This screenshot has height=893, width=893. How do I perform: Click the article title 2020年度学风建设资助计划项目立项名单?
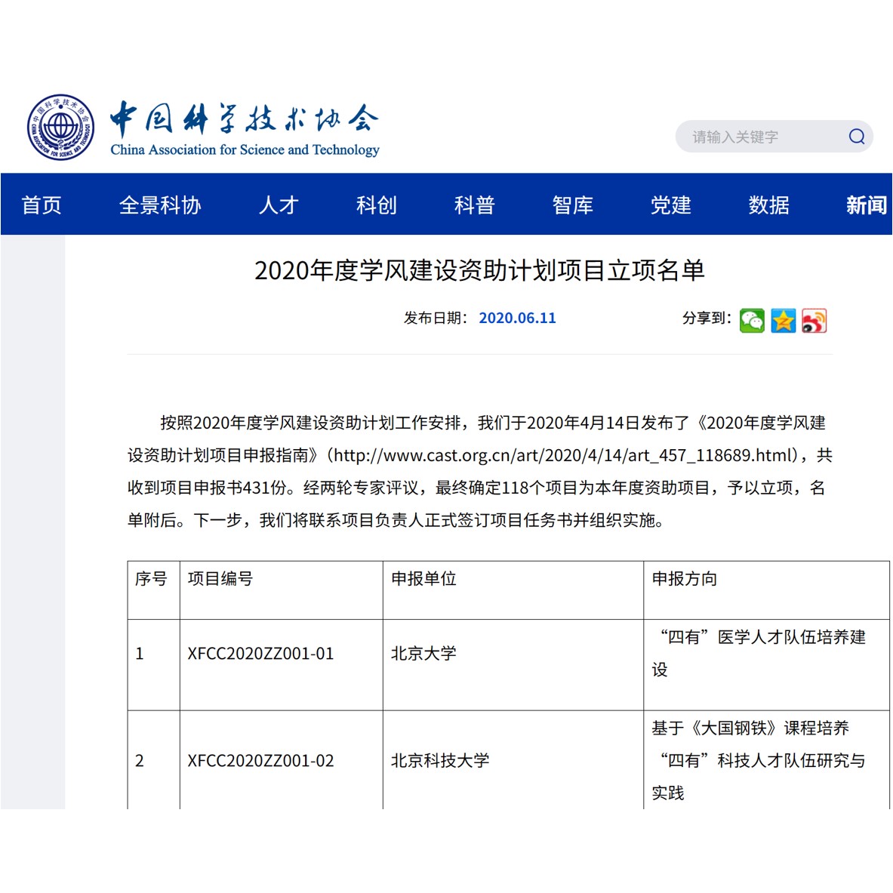[479, 270]
